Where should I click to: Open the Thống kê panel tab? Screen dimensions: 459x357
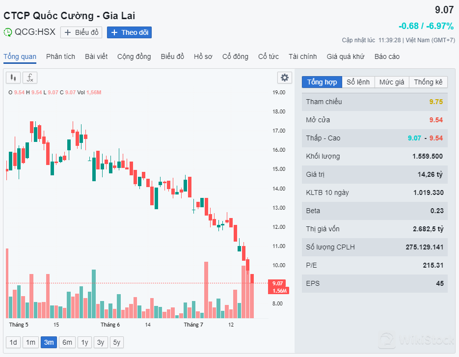pos(428,82)
